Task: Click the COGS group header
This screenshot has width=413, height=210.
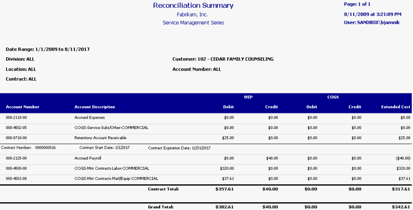Action: tap(333, 97)
